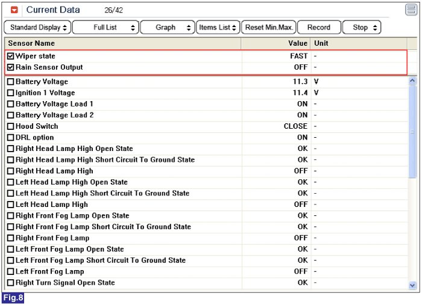Click the scrollbar up arrow

[x=412, y=80]
